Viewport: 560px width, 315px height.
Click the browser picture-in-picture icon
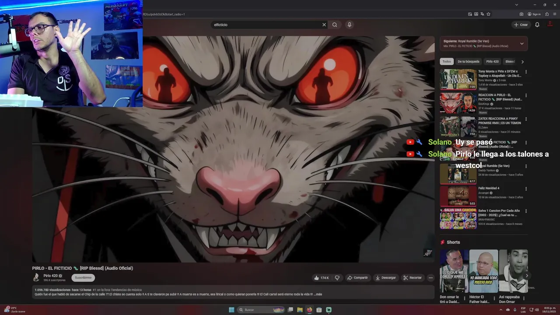[470, 14]
